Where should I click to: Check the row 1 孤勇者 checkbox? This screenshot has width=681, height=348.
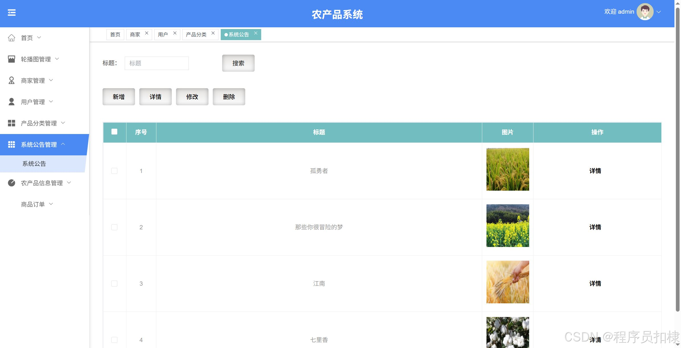coord(114,171)
